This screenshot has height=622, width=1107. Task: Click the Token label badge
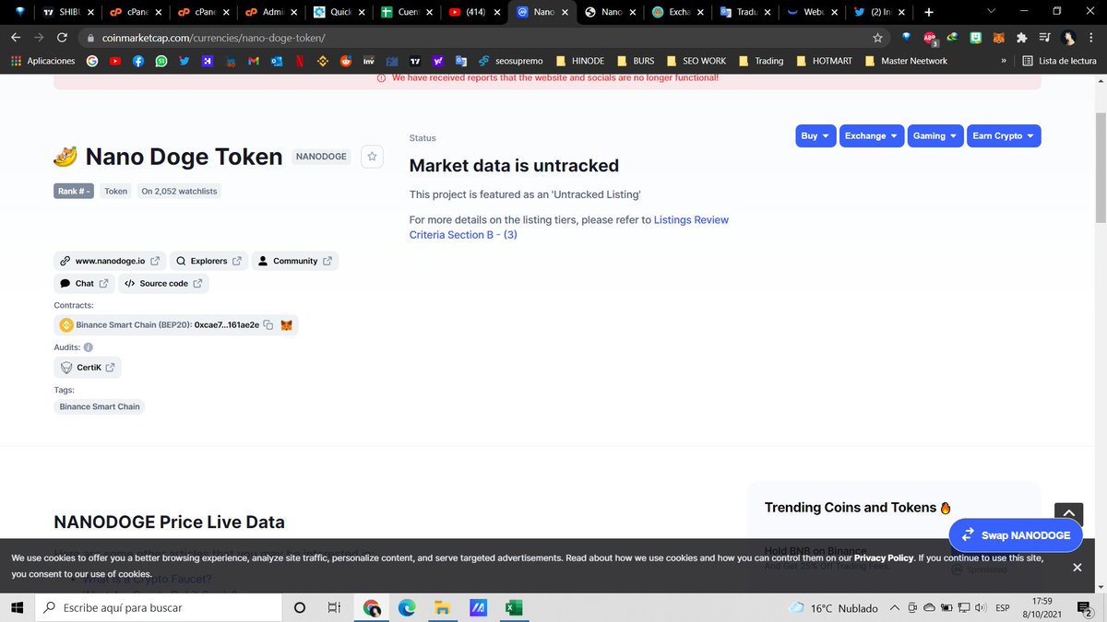tap(116, 191)
